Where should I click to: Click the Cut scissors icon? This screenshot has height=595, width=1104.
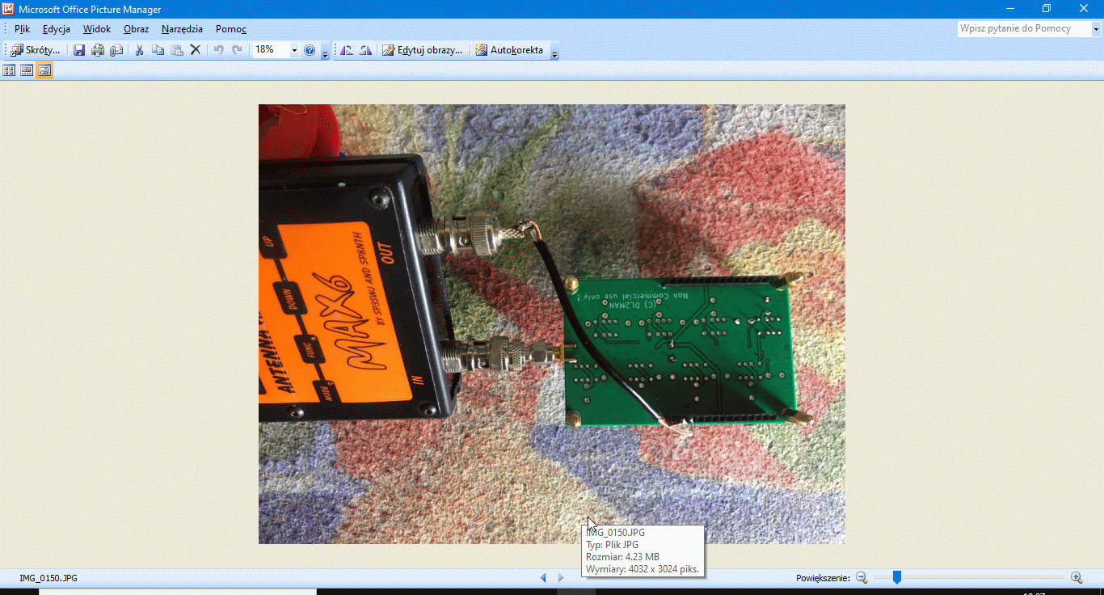pyautogui.click(x=139, y=50)
